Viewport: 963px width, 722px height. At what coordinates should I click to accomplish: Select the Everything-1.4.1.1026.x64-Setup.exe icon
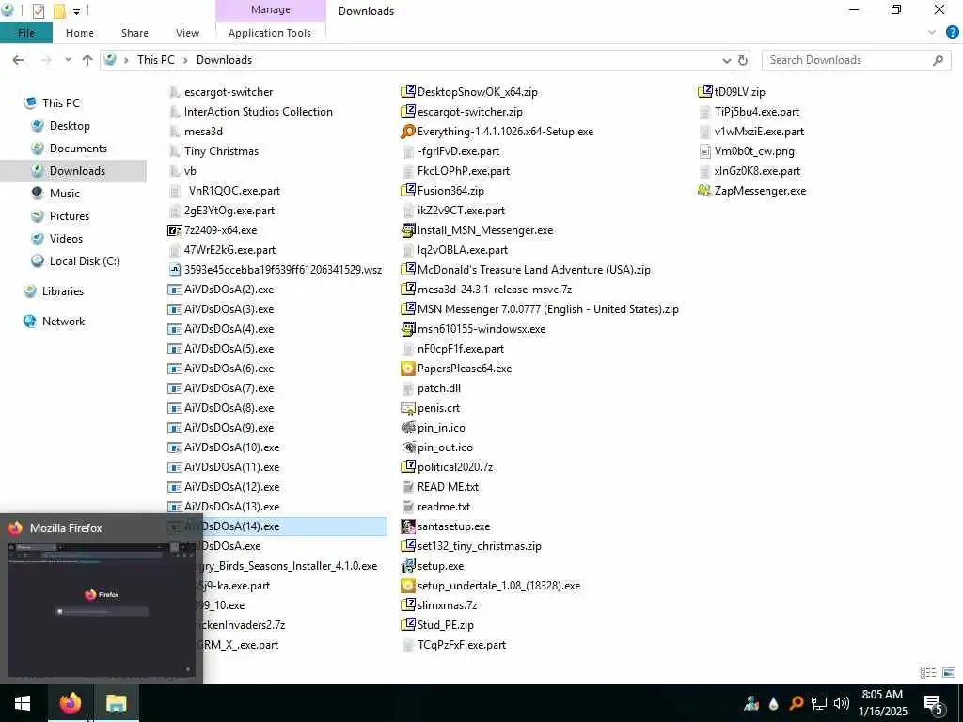click(408, 132)
